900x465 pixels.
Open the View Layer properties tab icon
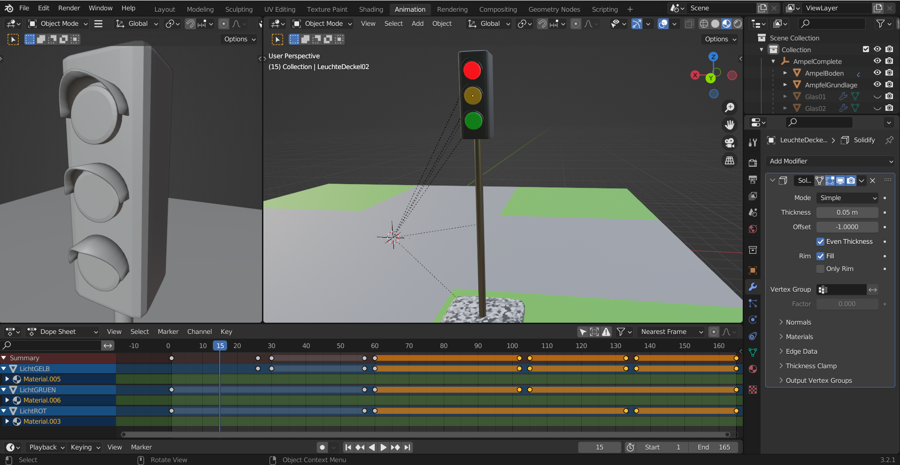pos(753,196)
